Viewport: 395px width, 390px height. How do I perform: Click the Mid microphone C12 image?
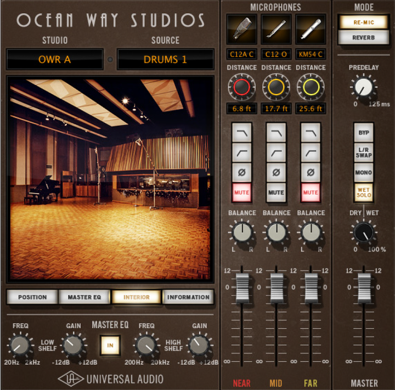point(276,29)
